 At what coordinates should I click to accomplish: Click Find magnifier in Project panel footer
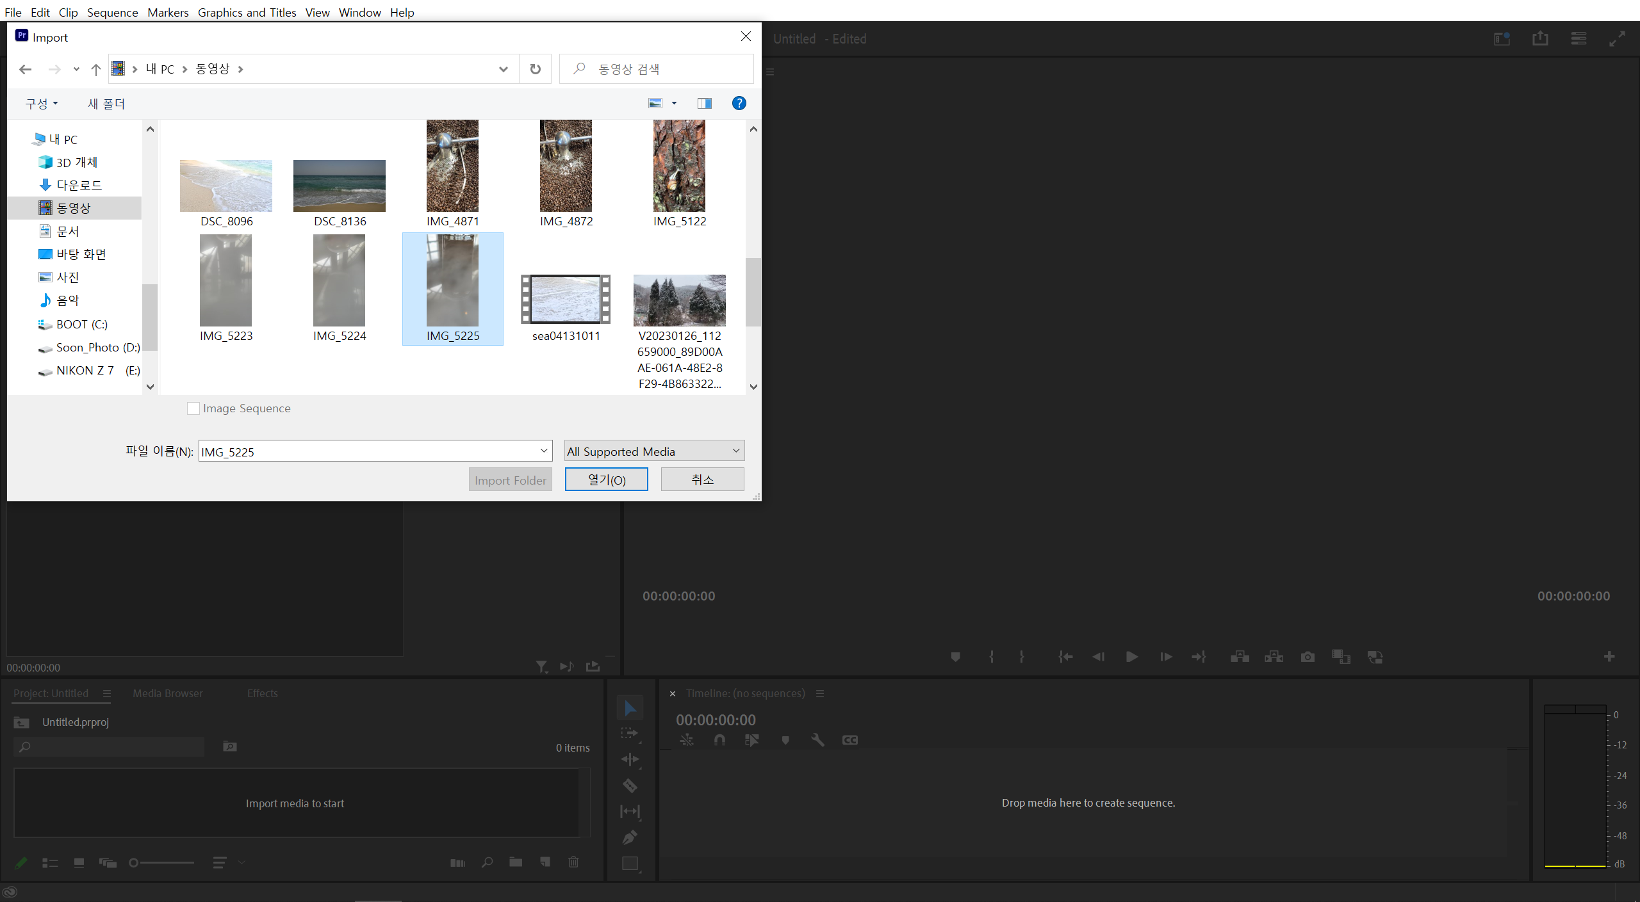(487, 862)
